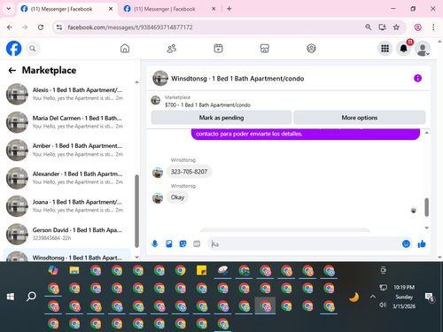Open notifications bell with 11 badge
The width and height of the screenshot is (443, 332).
click(x=404, y=49)
